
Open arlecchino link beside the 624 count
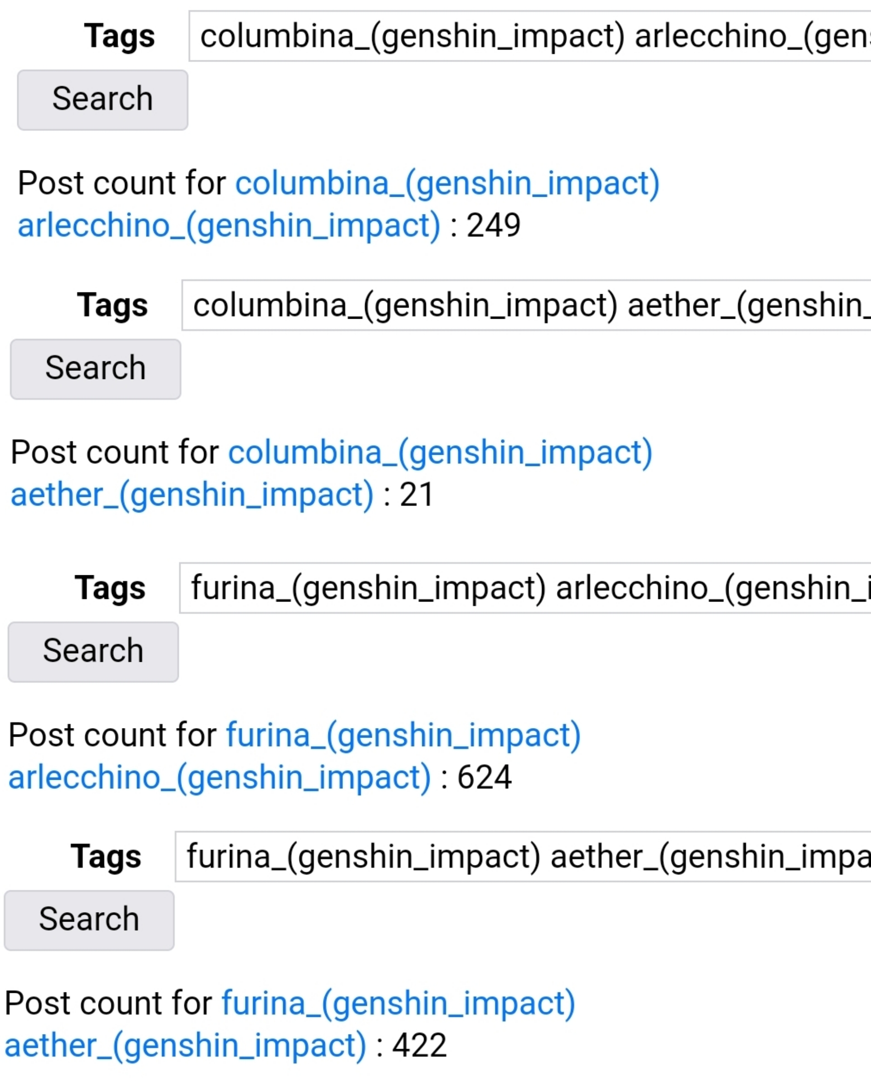point(220,777)
